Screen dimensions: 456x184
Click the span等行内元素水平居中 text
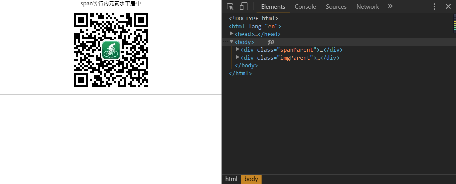[111, 4]
